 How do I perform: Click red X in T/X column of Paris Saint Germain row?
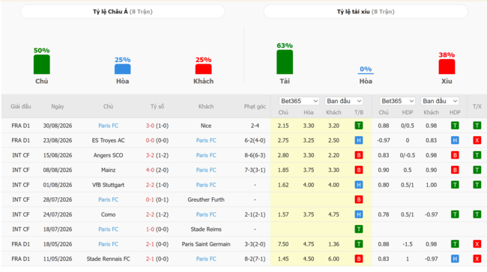(477, 244)
